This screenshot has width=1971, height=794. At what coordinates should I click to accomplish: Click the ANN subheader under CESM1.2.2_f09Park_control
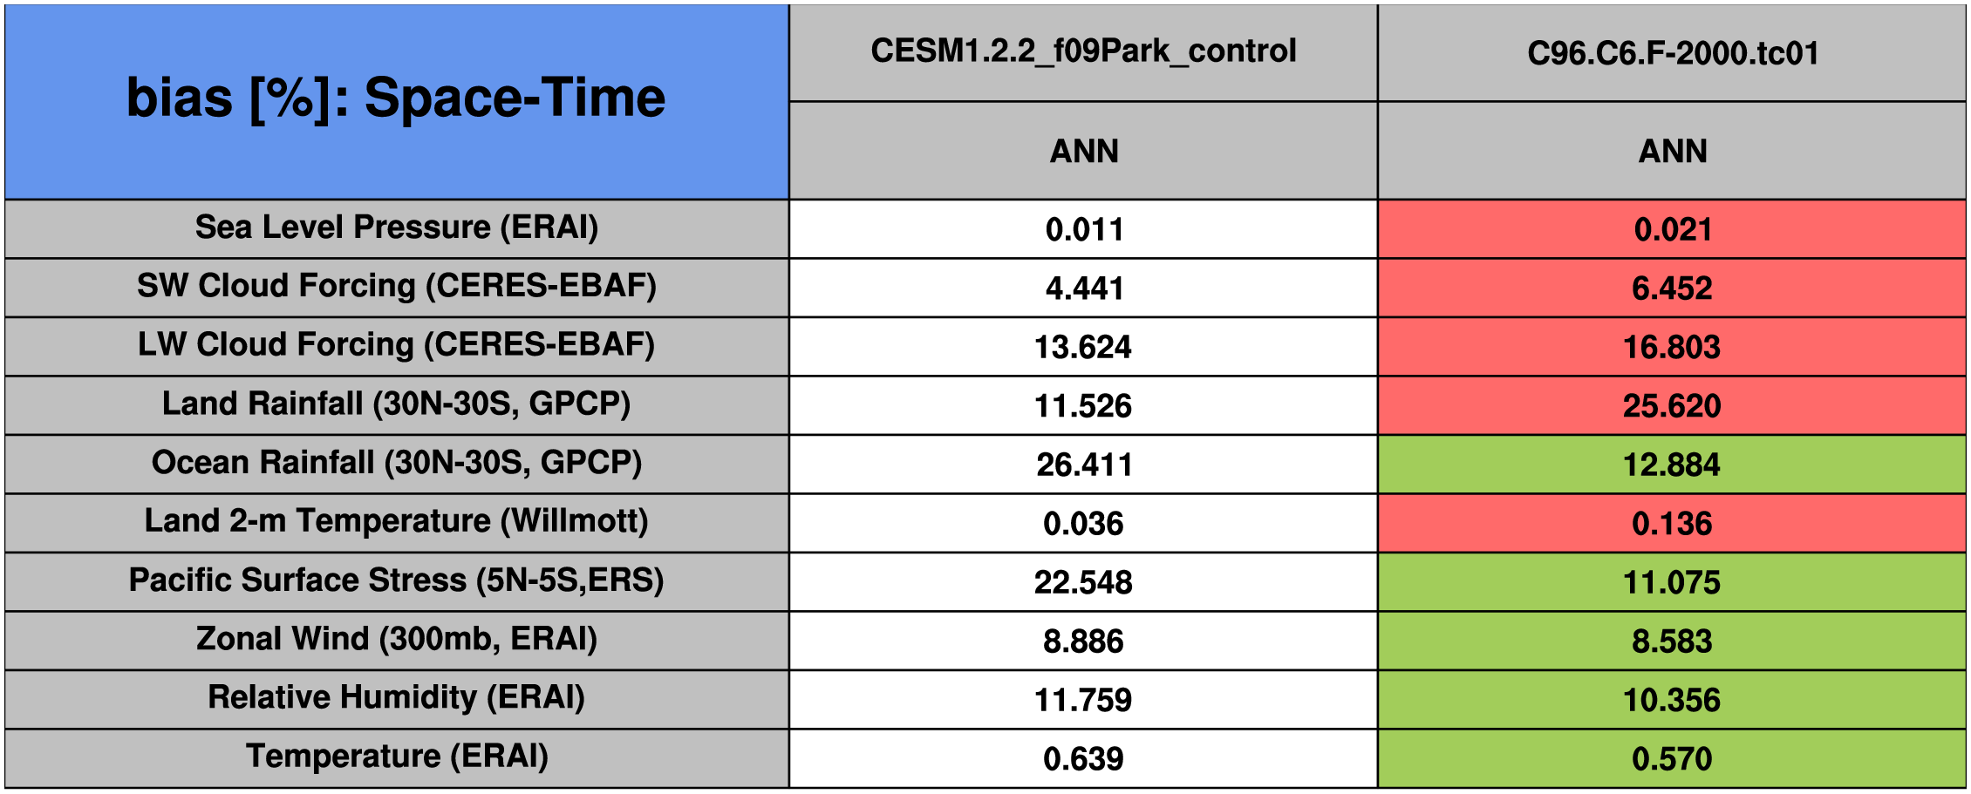[x=1083, y=151]
